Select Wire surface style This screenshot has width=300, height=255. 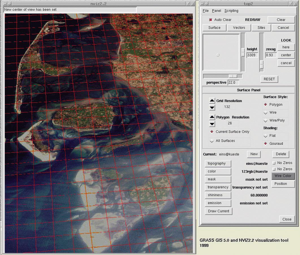[x=266, y=113]
